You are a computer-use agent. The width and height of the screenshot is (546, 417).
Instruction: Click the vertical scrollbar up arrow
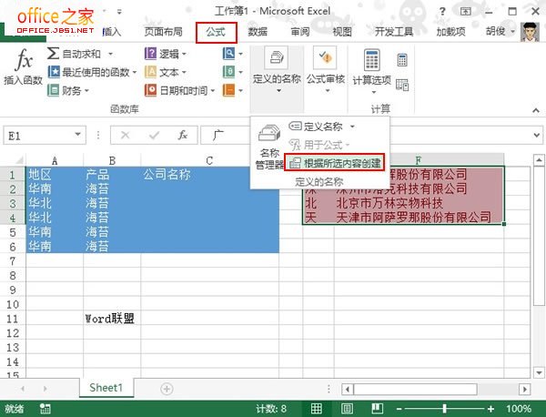539,160
